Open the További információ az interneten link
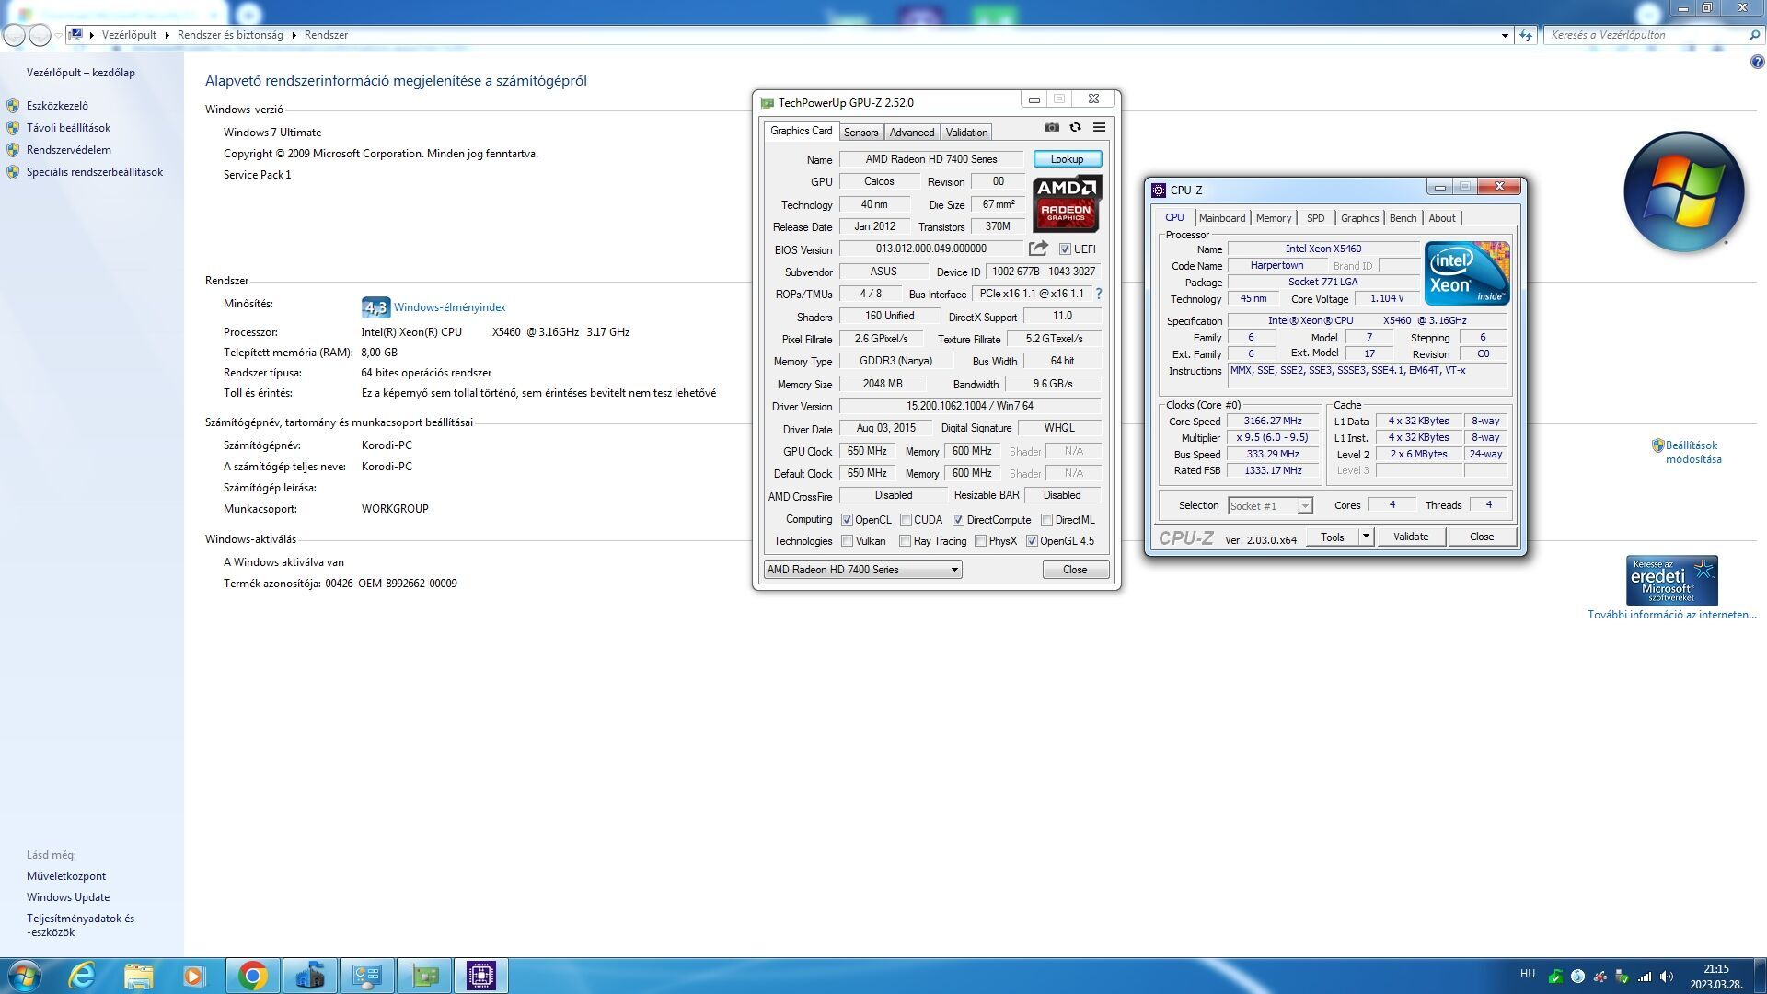This screenshot has height=994, width=1767. pyautogui.click(x=1671, y=615)
